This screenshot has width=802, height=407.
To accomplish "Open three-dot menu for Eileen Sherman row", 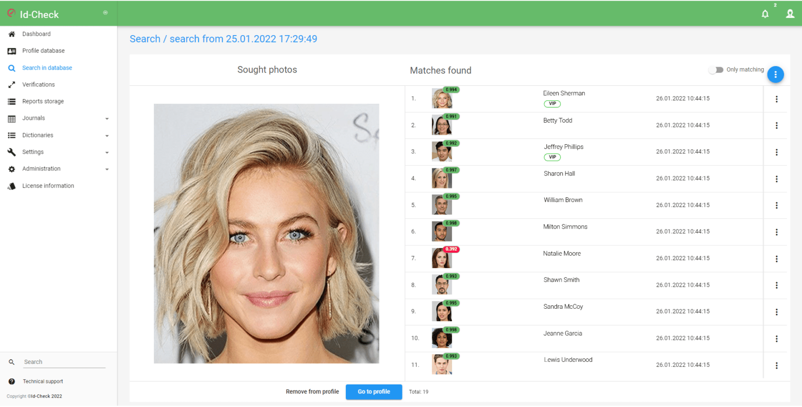I will [776, 99].
